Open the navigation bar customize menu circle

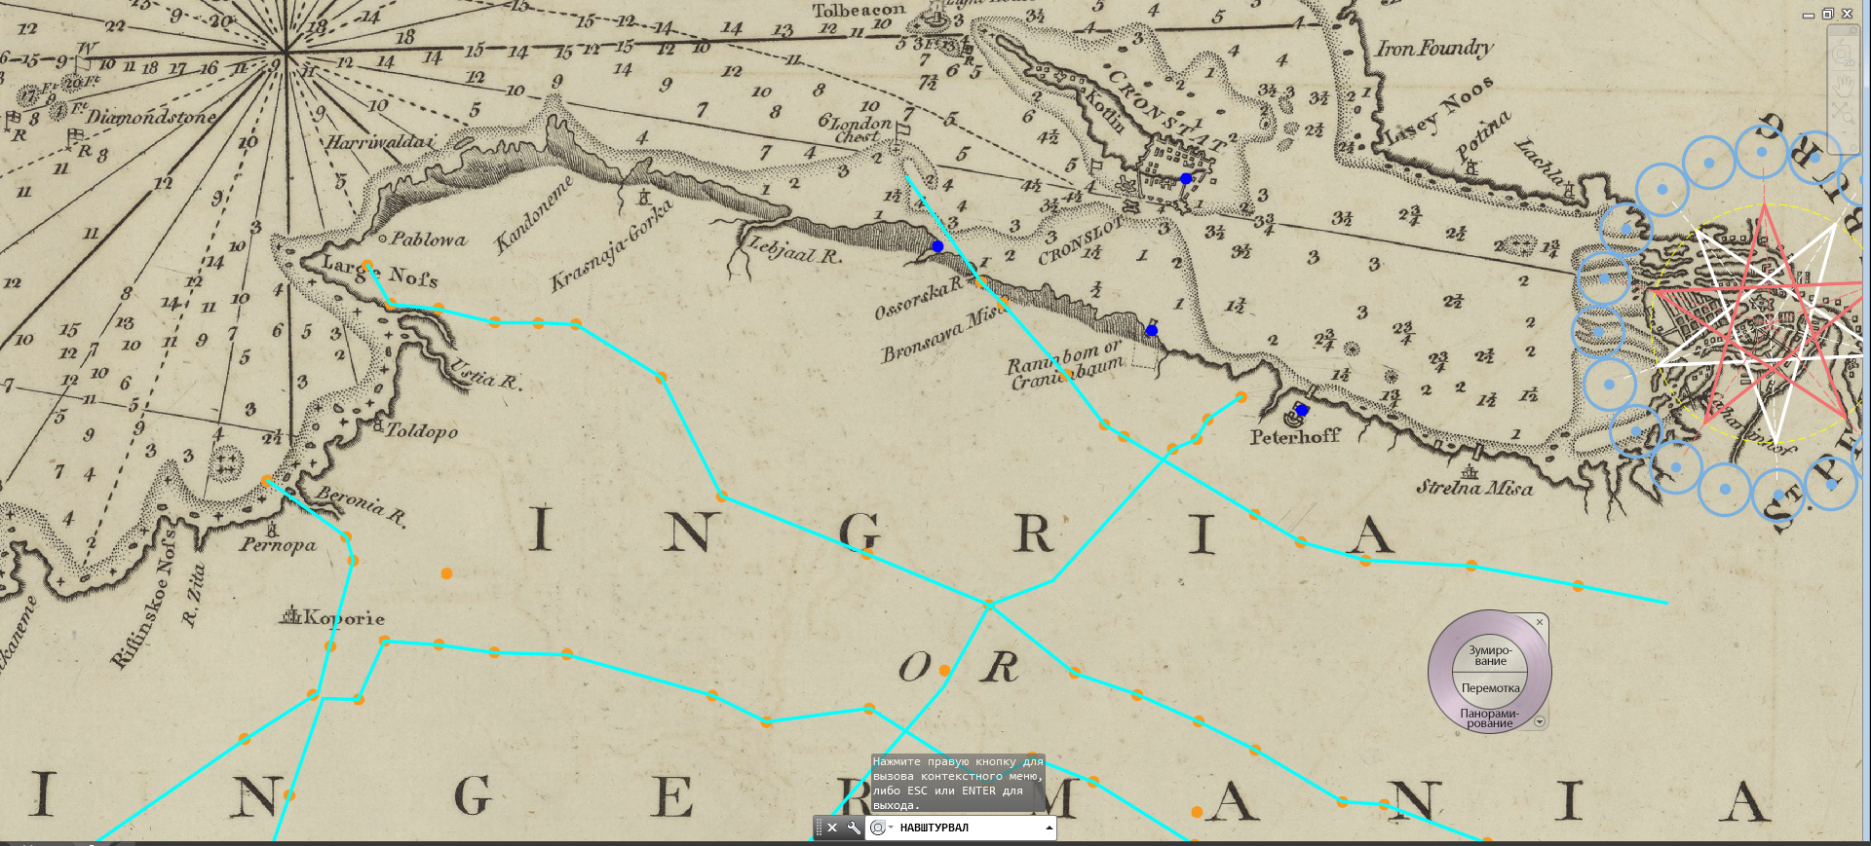1853,147
